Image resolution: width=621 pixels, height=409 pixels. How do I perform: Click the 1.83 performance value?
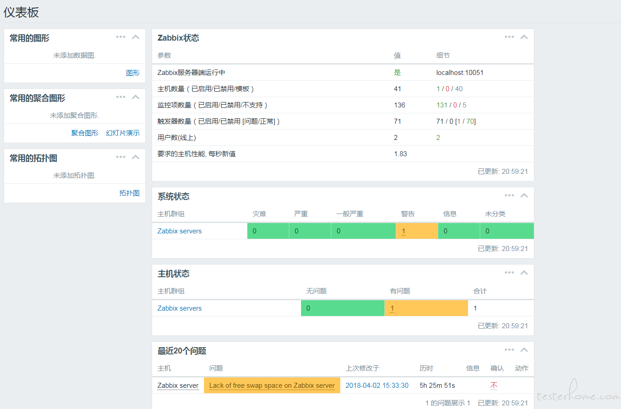coord(400,154)
